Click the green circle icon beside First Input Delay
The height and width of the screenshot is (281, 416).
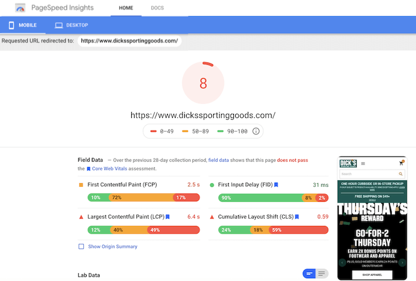[211, 185]
